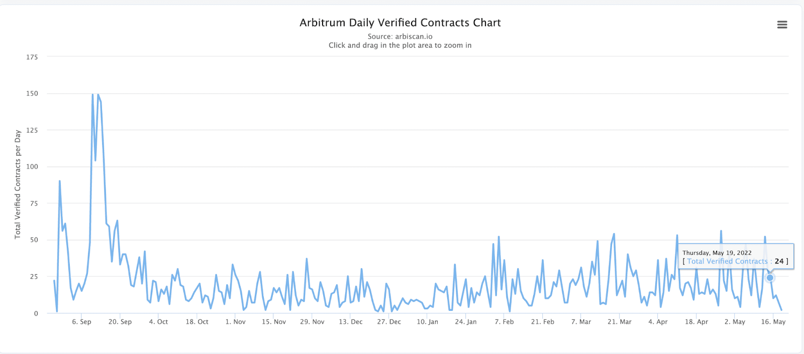Select the 27. Dec x-axis label
Image resolution: width=804 pixels, height=354 pixels.
(389, 321)
